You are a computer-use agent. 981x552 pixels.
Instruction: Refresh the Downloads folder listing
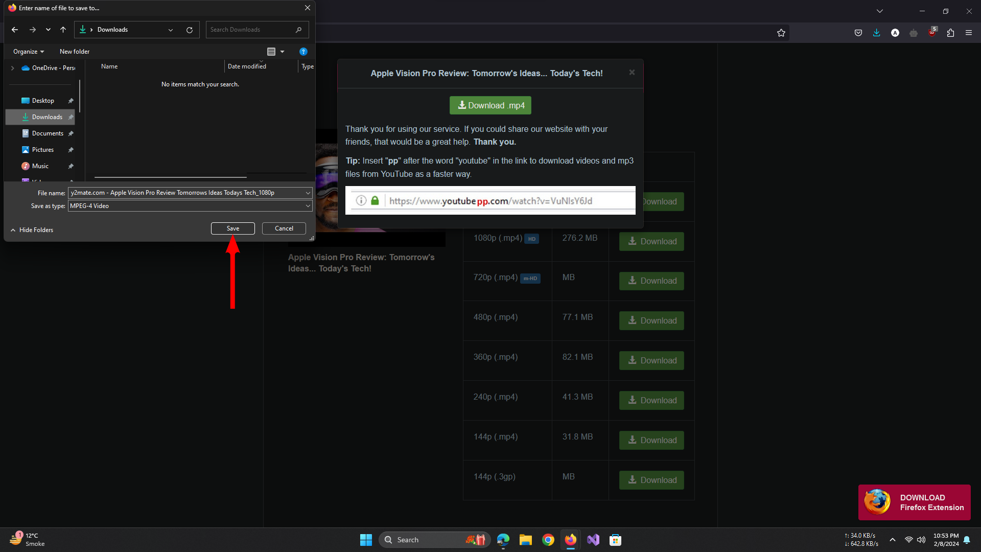coord(190,30)
